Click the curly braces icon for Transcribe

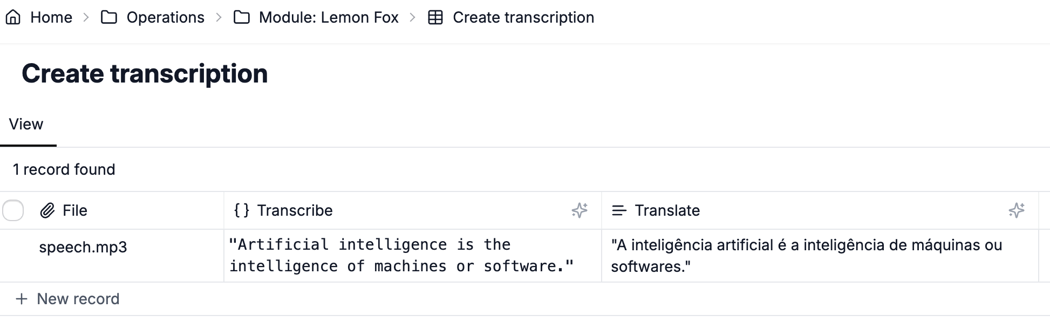tap(242, 210)
